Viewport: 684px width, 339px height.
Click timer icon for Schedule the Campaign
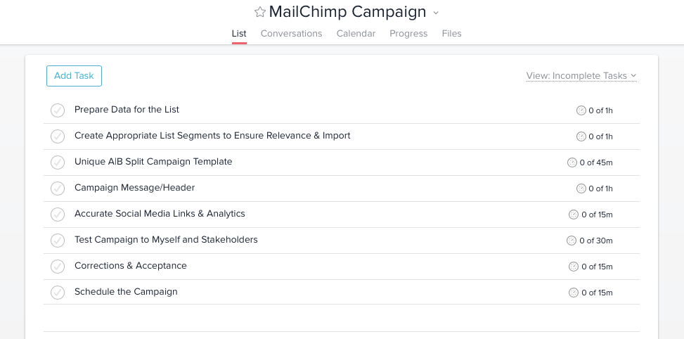click(574, 293)
